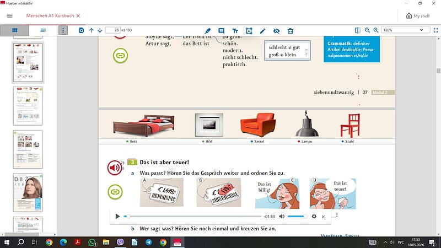
Task: Close the Menschen A1 Kursbuch tab
Action: click(x=78, y=16)
